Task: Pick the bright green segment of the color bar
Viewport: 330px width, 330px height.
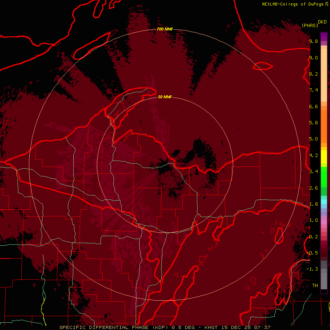Action: (324, 177)
